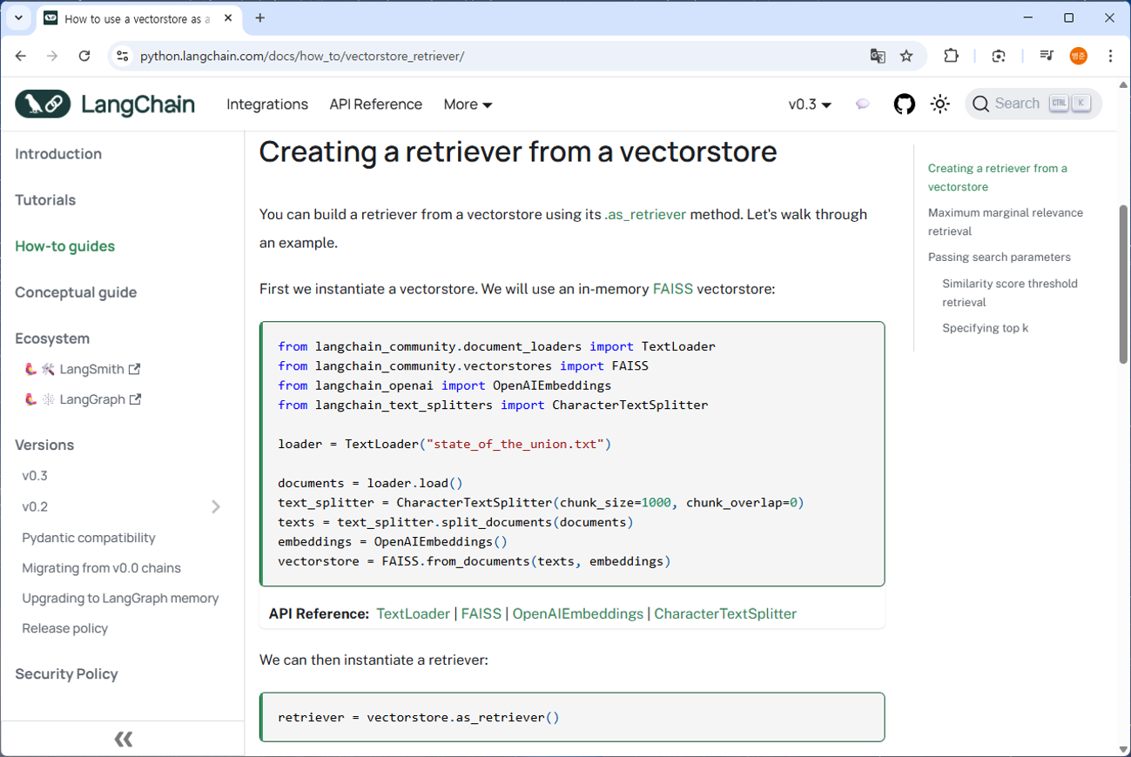The width and height of the screenshot is (1131, 757).
Task: Follow the .as_retriever link
Action: click(645, 214)
